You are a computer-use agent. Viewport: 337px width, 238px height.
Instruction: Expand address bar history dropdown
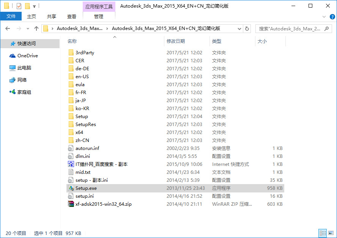(239, 28)
